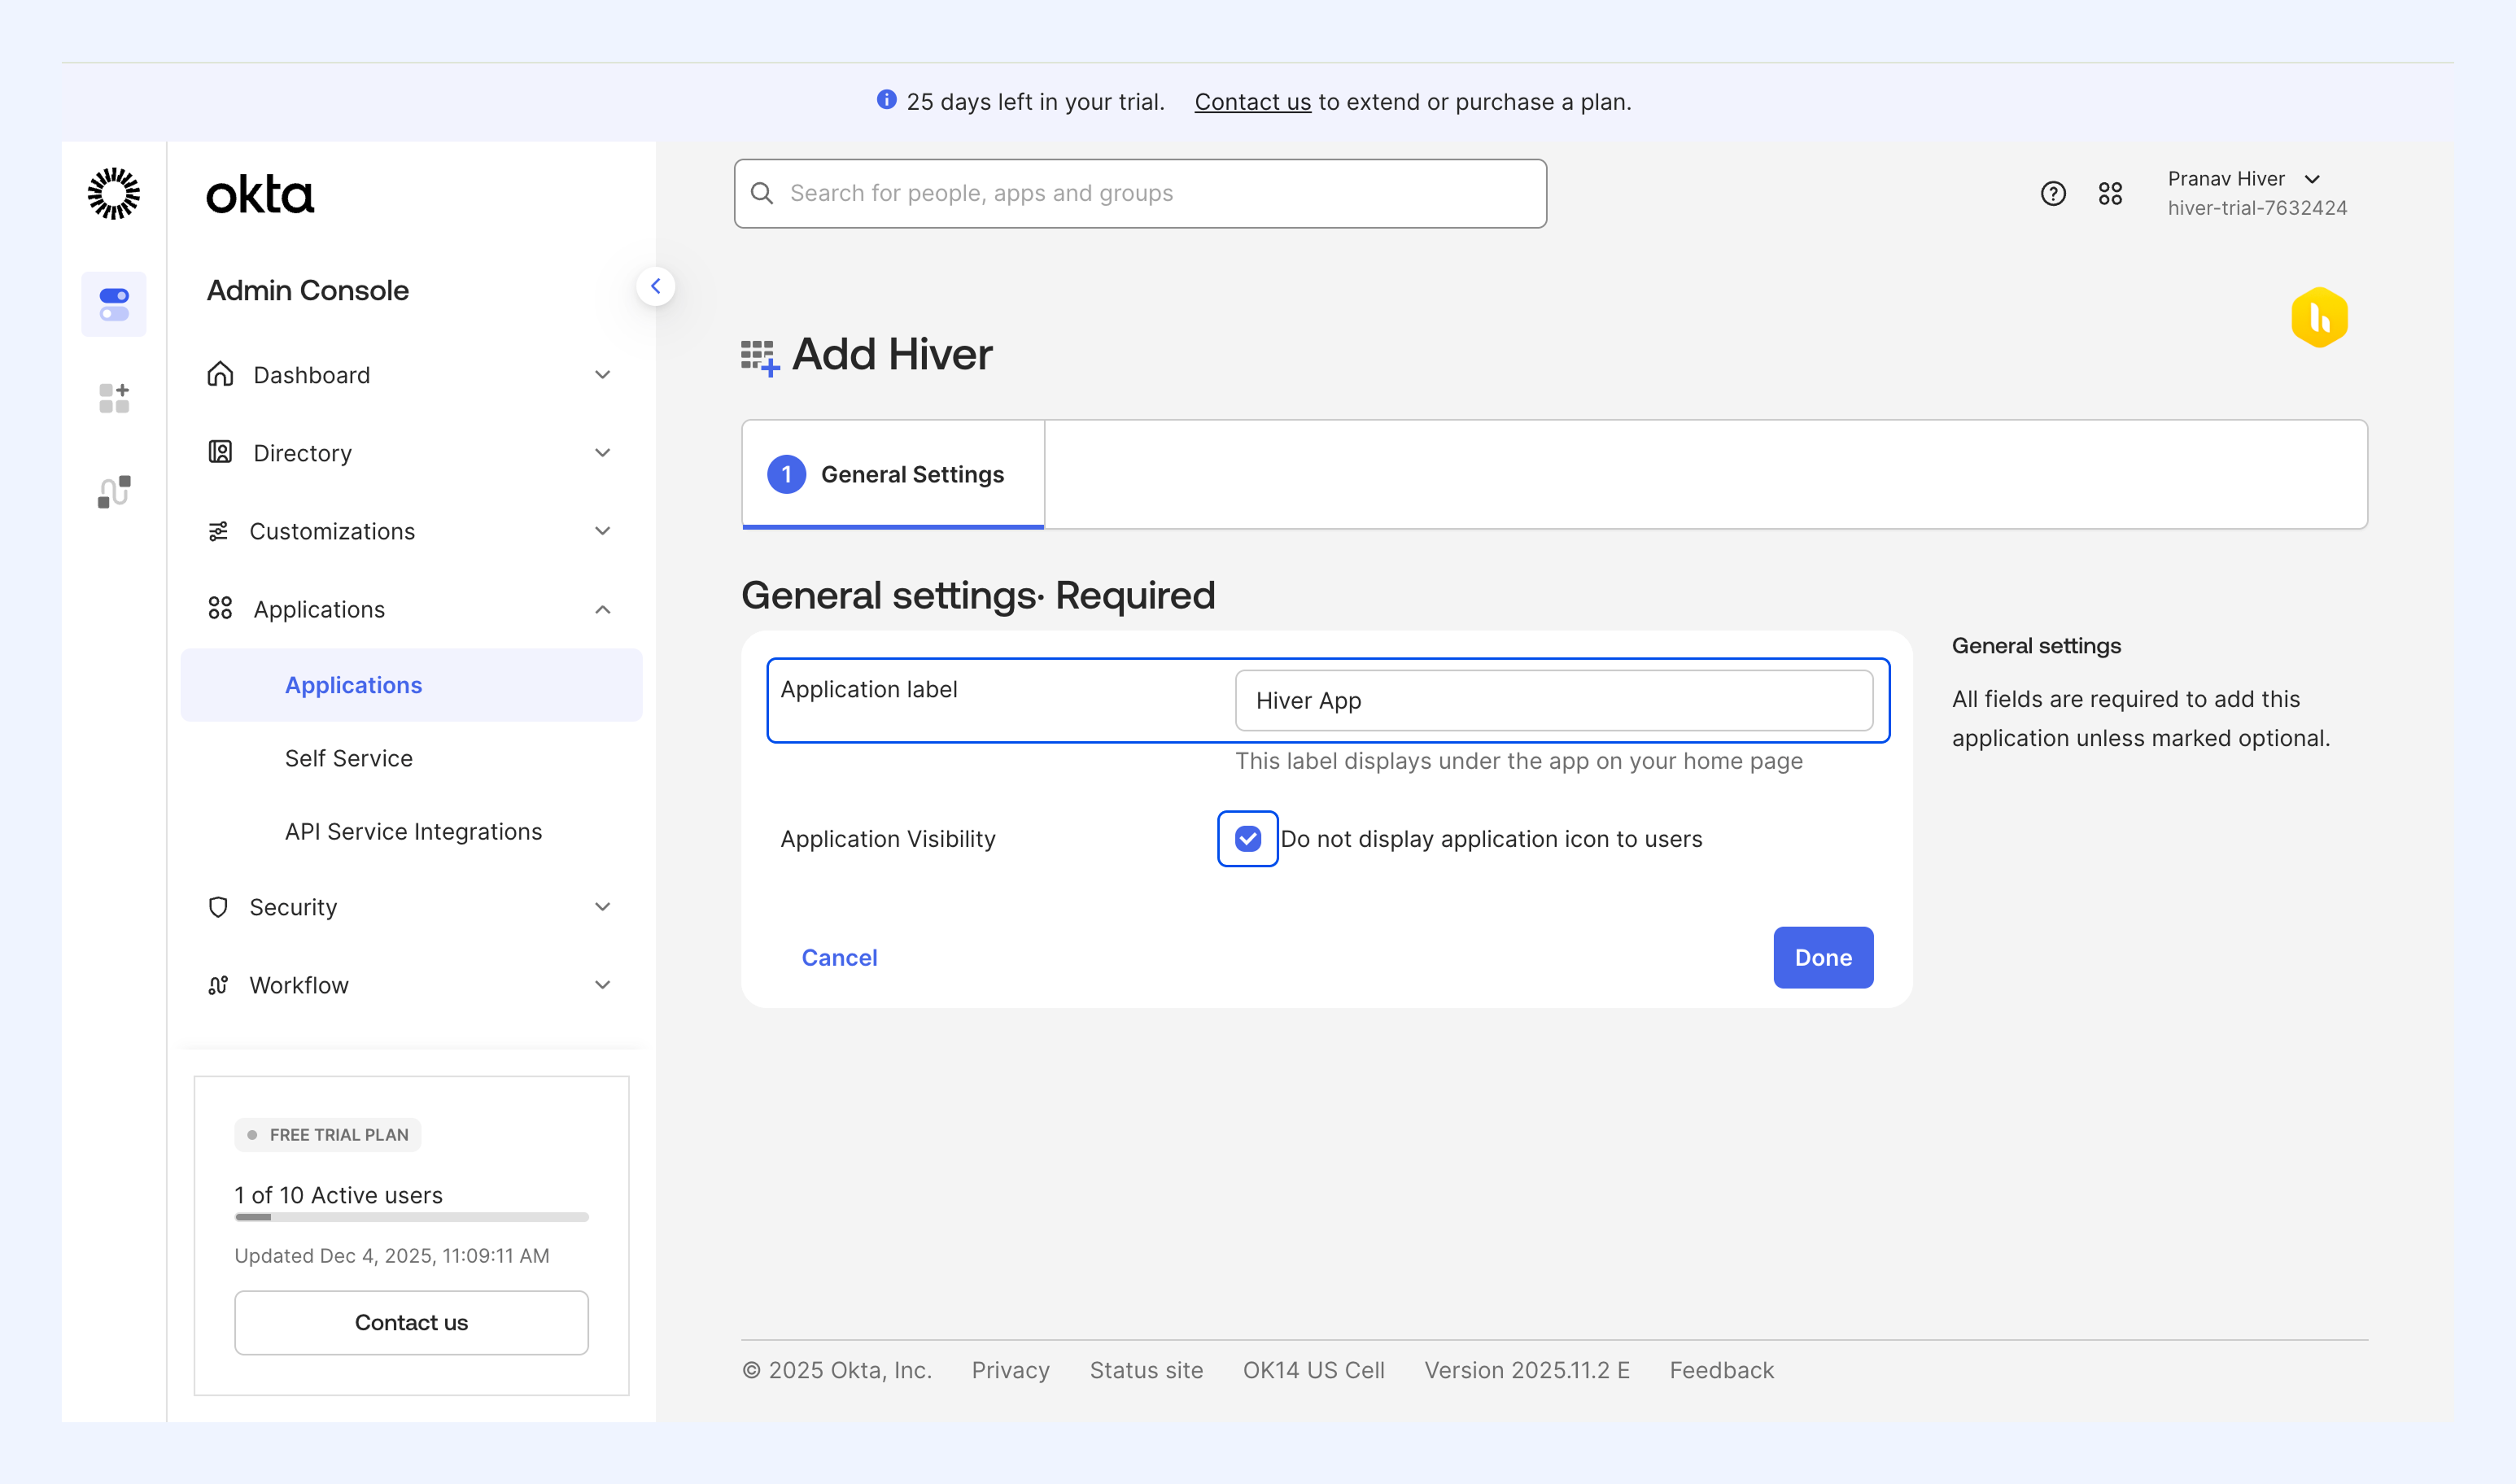Focus the search people, apps and groups field

tap(1140, 193)
